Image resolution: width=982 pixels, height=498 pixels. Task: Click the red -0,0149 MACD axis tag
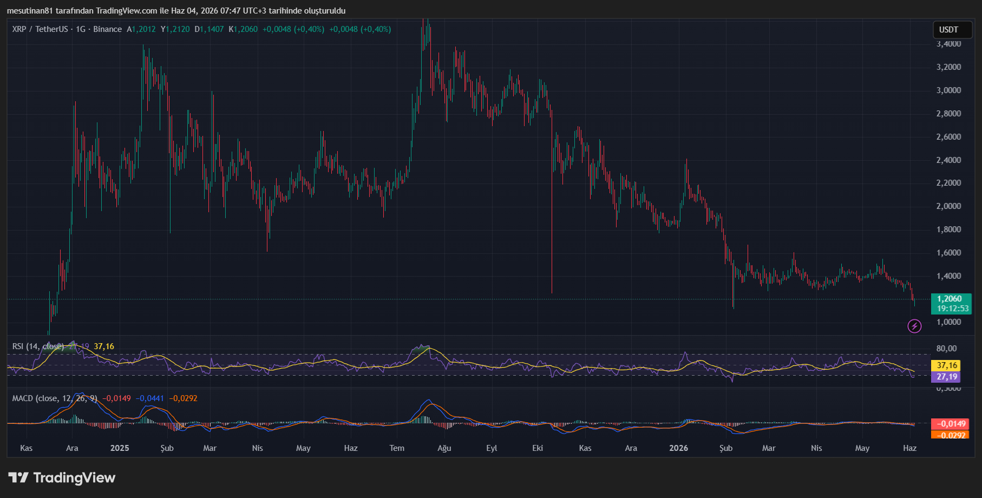pos(950,424)
